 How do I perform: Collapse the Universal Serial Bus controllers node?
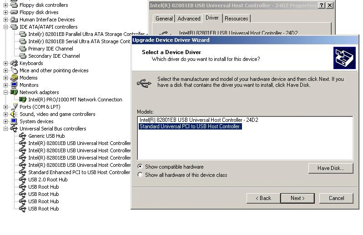pyautogui.click(x=6, y=129)
